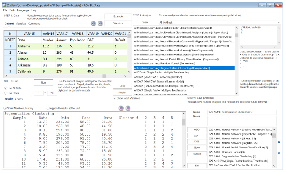Screen dimensions: 286x173
Task: Click the Copy button
Action: tap(122, 86)
